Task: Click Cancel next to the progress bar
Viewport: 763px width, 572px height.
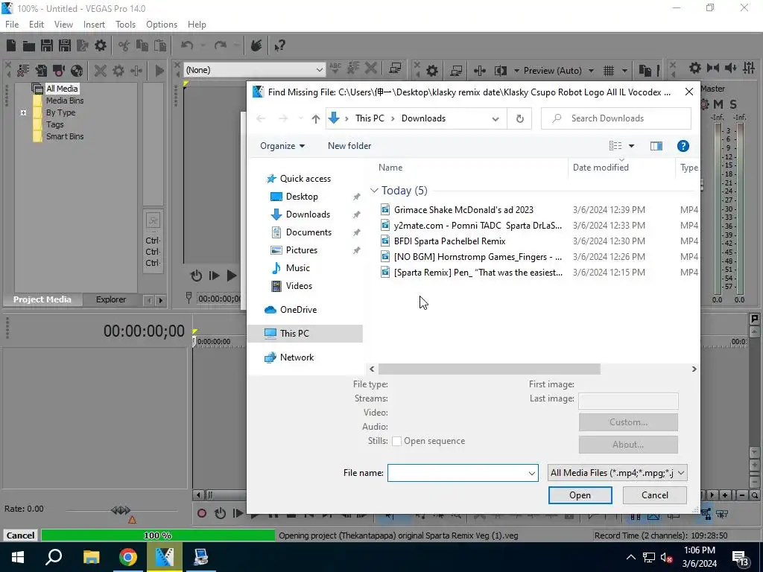Action: (20, 536)
